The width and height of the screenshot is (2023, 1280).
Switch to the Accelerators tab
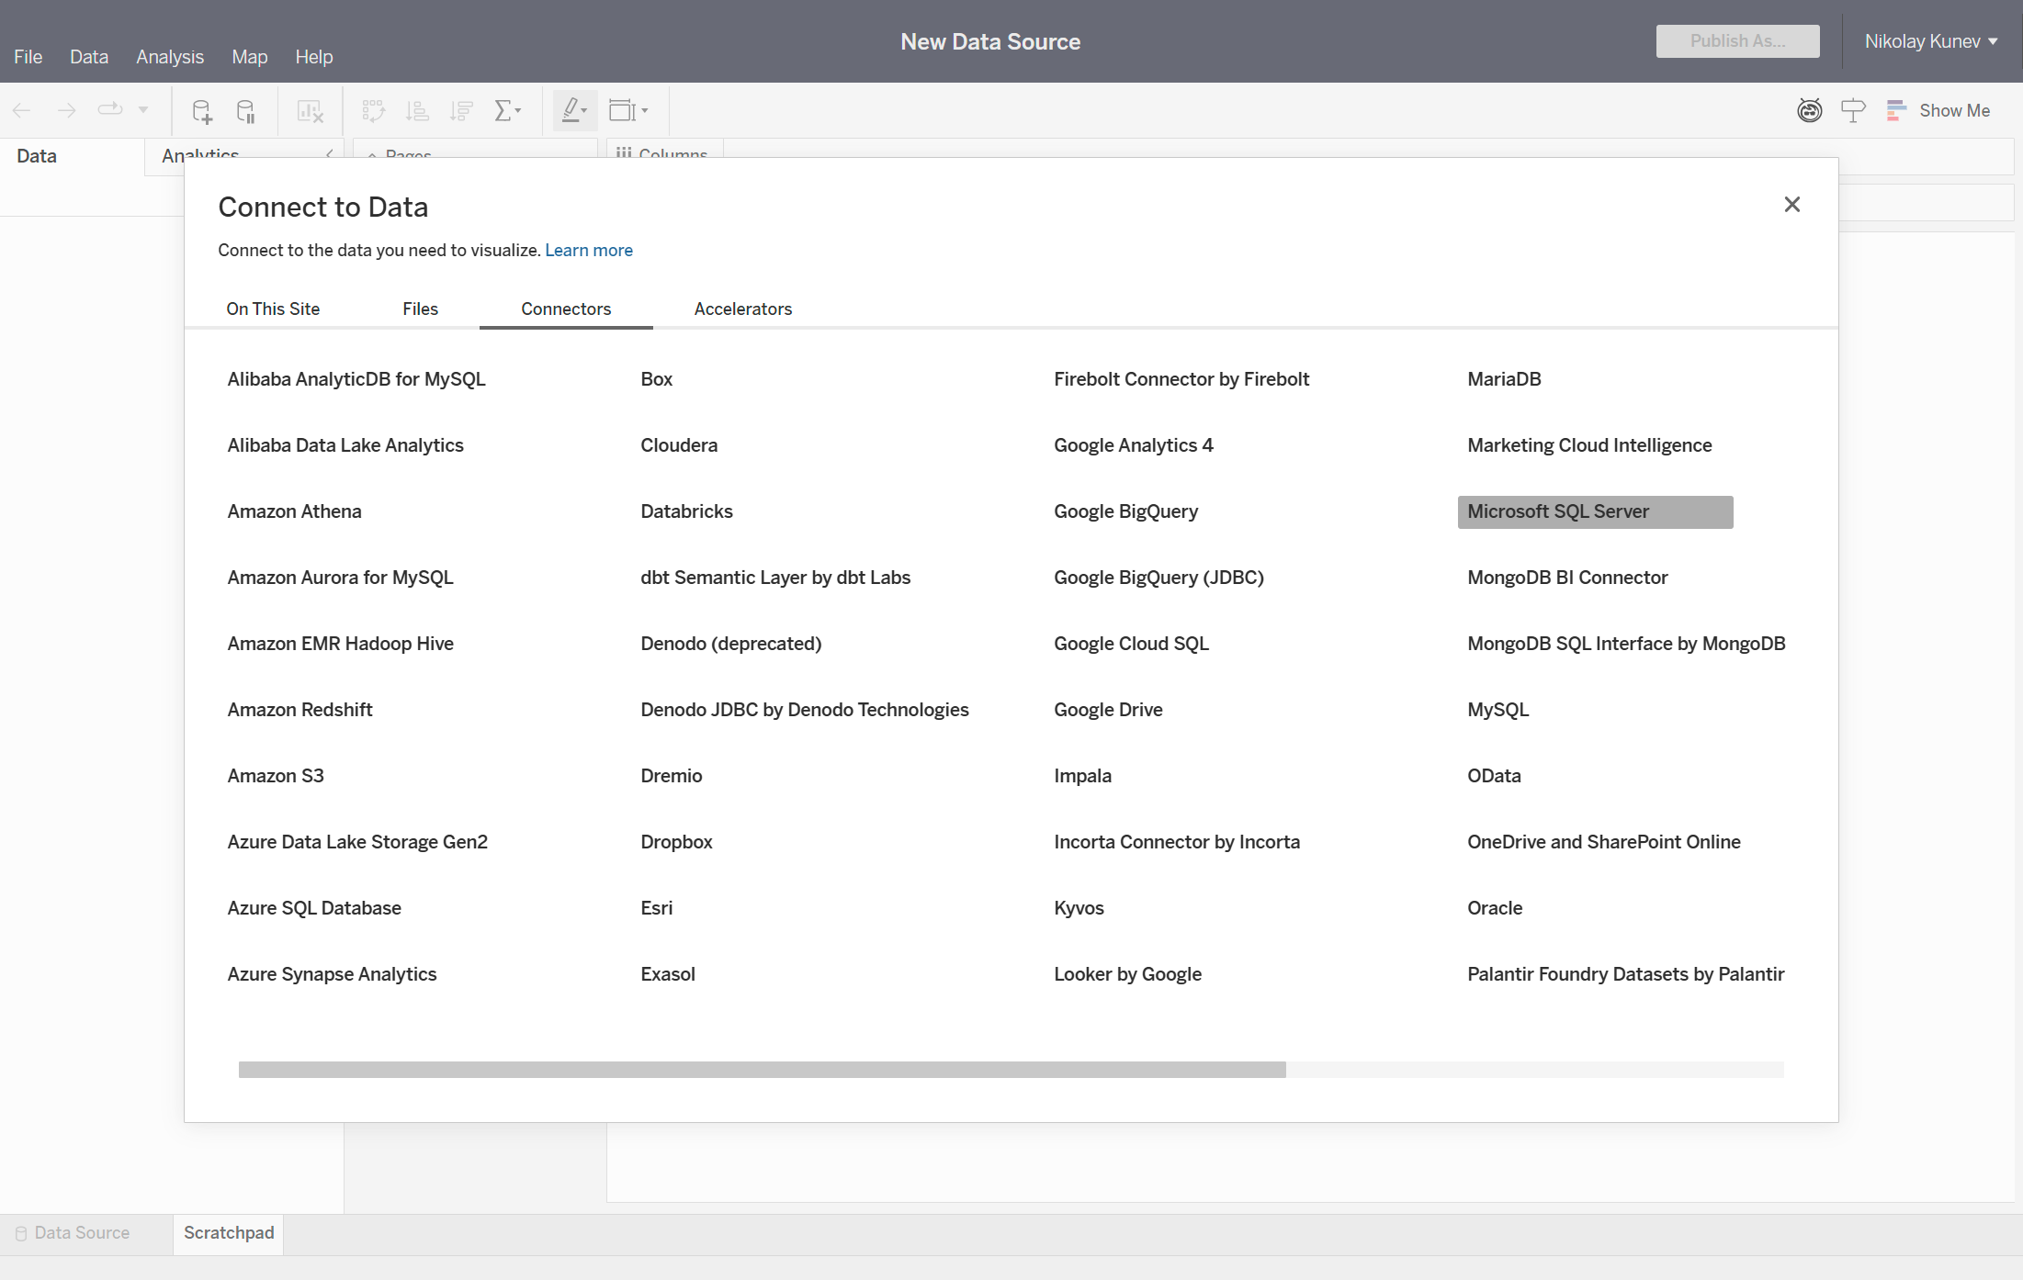(742, 309)
